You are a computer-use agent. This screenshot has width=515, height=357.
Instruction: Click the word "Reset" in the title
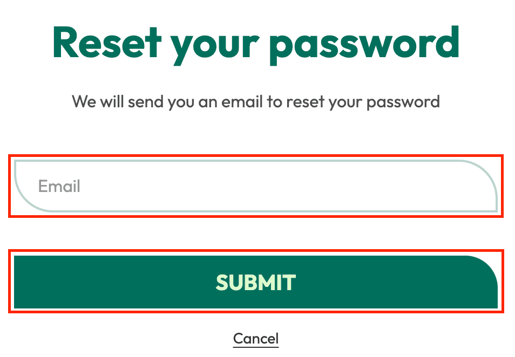(x=107, y=43)
